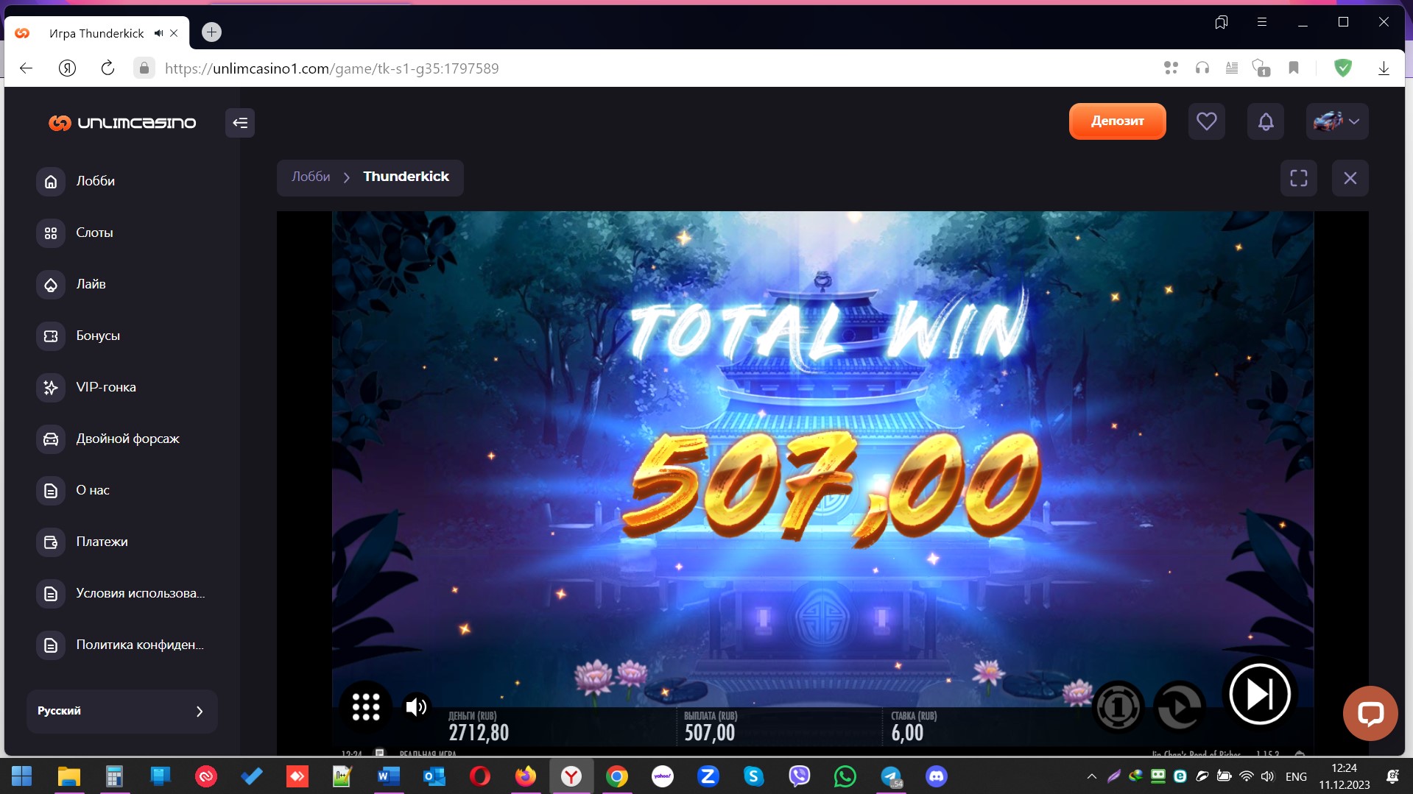The height and width of the screenshot is (794, 1413).
Task: Open the volume control in the tray
Action: pos(1267,776)
